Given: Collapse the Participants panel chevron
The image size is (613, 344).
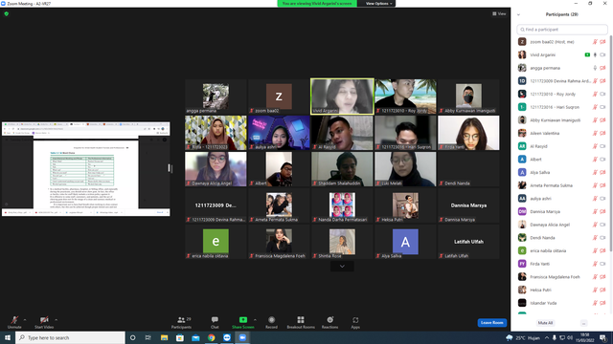Looking at the screenshot, I should pyautogui.click(x=518, y=14).
